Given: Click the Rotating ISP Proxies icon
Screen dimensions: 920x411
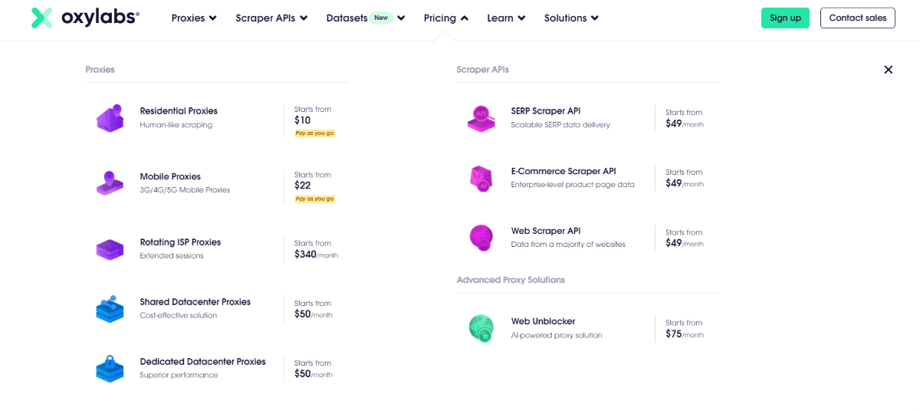Looking at the screenshot, I should point(110,249).
